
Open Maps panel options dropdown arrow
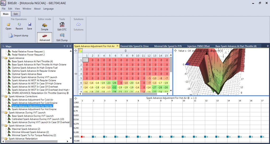click(x=64, y=46)
